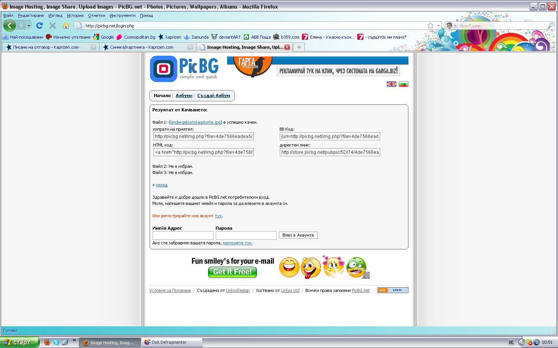This screenshot has width=558, height=348.
Task: Open the Елена - Ужасно късн... bookmark
Action: pos(328,37)
